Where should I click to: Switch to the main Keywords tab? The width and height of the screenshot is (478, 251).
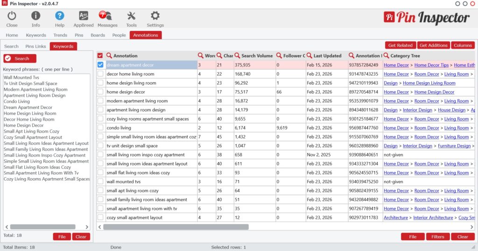tap(36, 35)
